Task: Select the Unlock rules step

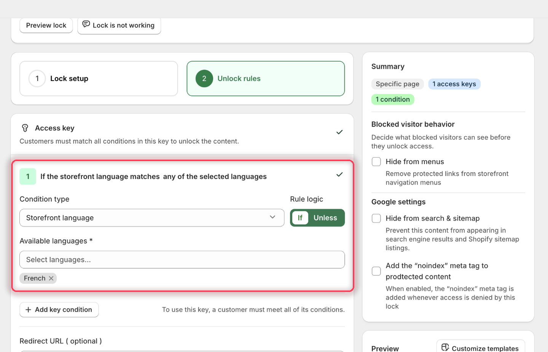Action: coord(266,79)
